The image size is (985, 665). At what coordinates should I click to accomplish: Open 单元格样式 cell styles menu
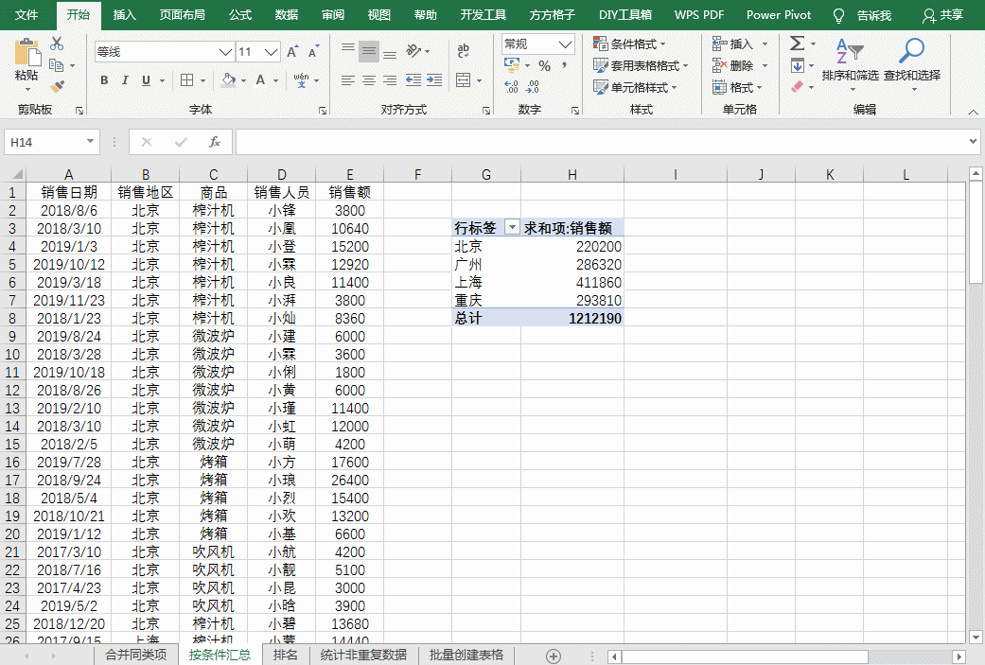coord(635,87)
